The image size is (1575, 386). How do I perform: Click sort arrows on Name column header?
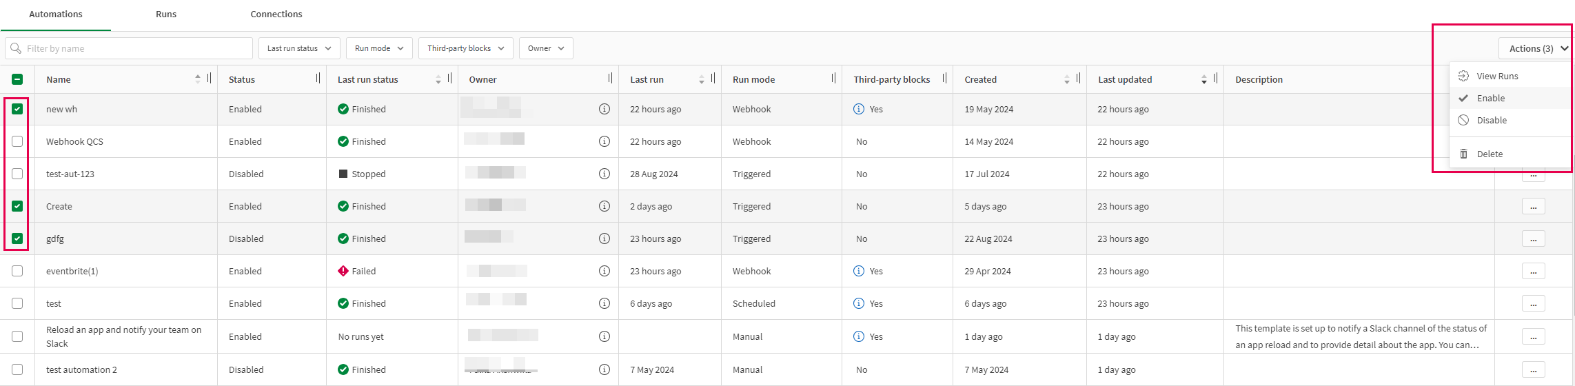pyautogui.click(x=198, y=79)
